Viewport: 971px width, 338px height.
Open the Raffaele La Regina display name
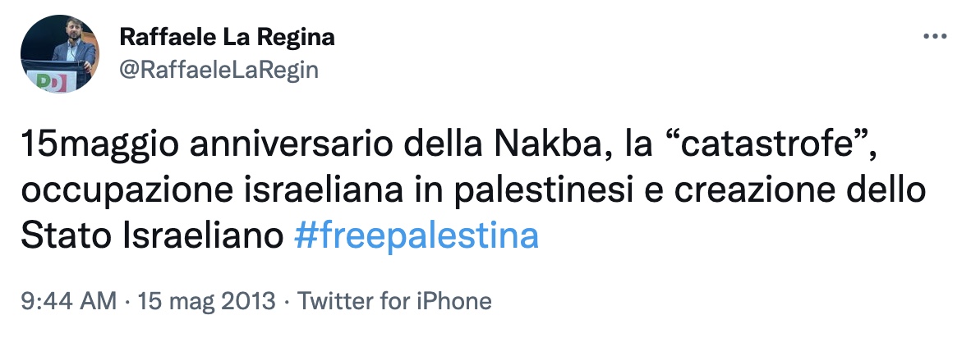pyautogui.click(x=228, y=38)
